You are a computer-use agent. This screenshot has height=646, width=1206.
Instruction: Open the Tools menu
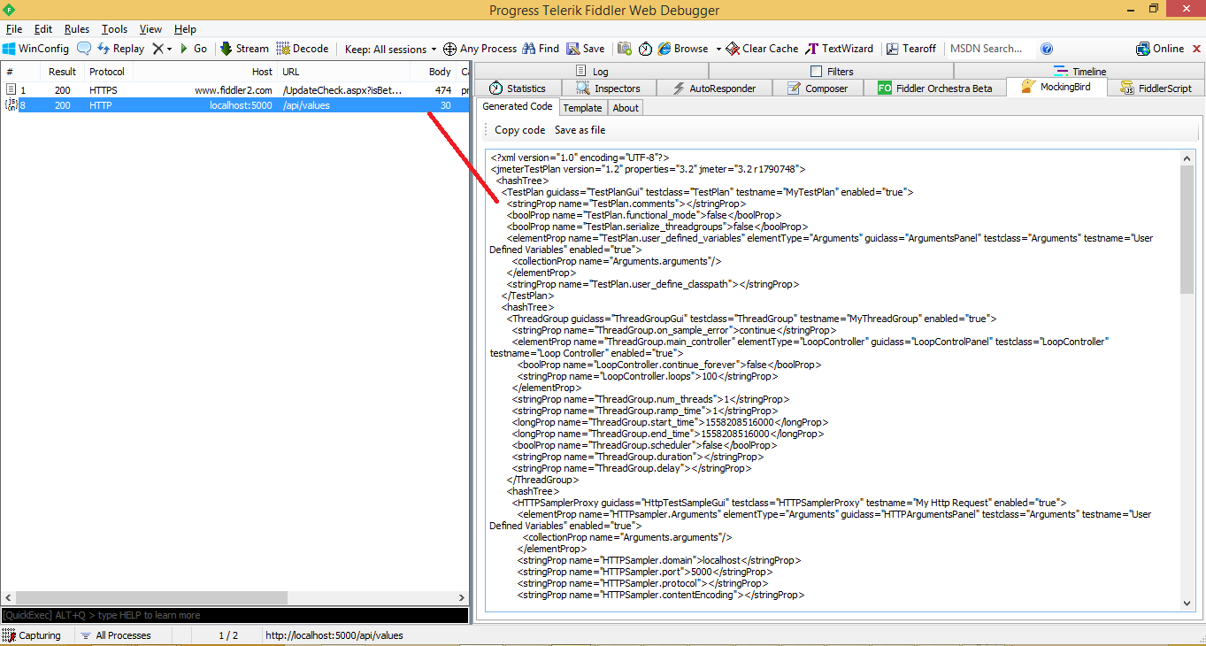pos(114,29)
